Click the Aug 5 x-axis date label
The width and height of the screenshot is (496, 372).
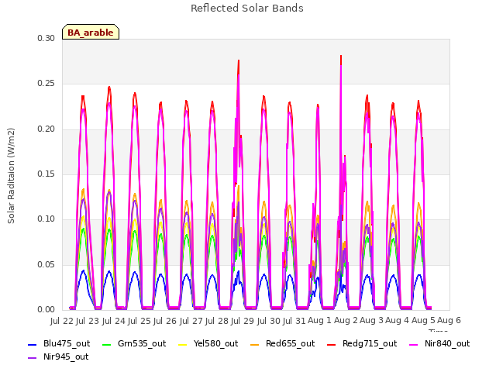click(423, 321)
